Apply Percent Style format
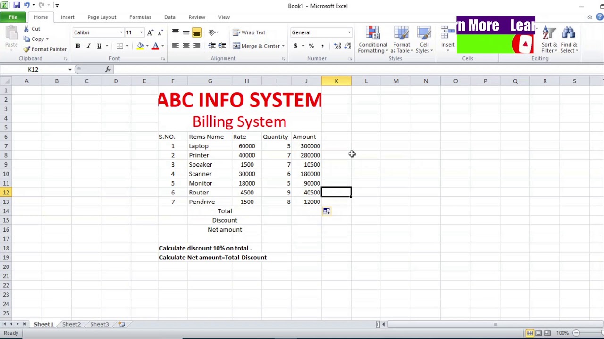604x339 pixels. tap(311, 46)
